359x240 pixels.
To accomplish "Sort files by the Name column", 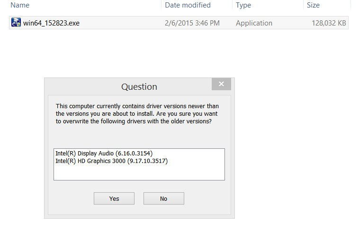I will point(20,5).
